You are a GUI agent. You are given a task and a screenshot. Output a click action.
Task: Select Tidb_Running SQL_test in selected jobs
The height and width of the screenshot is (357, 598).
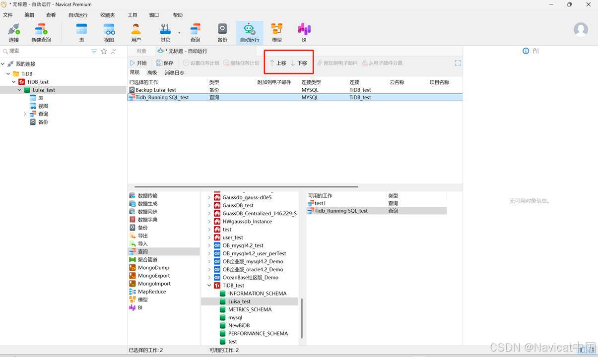pos(295,98)
